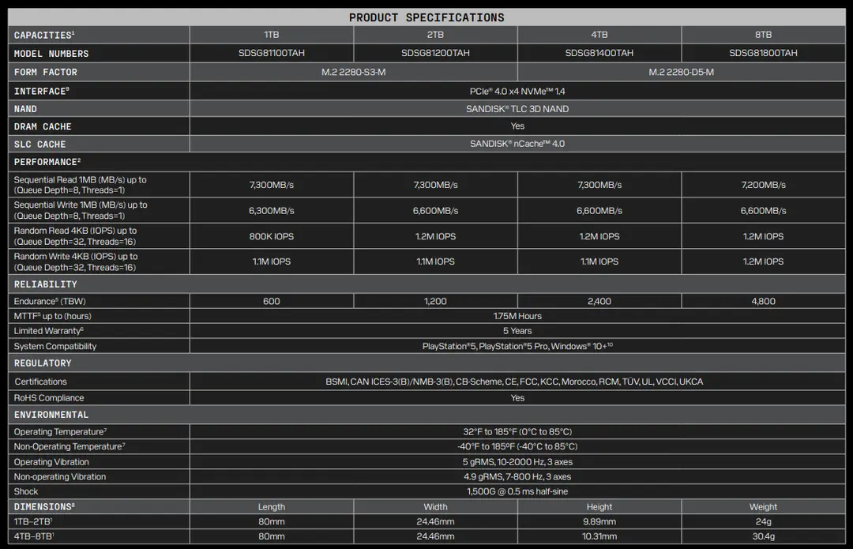
Task: Select the "SANDISK nCache 4.0" SLC cache value
Action: tap(517, 144)
